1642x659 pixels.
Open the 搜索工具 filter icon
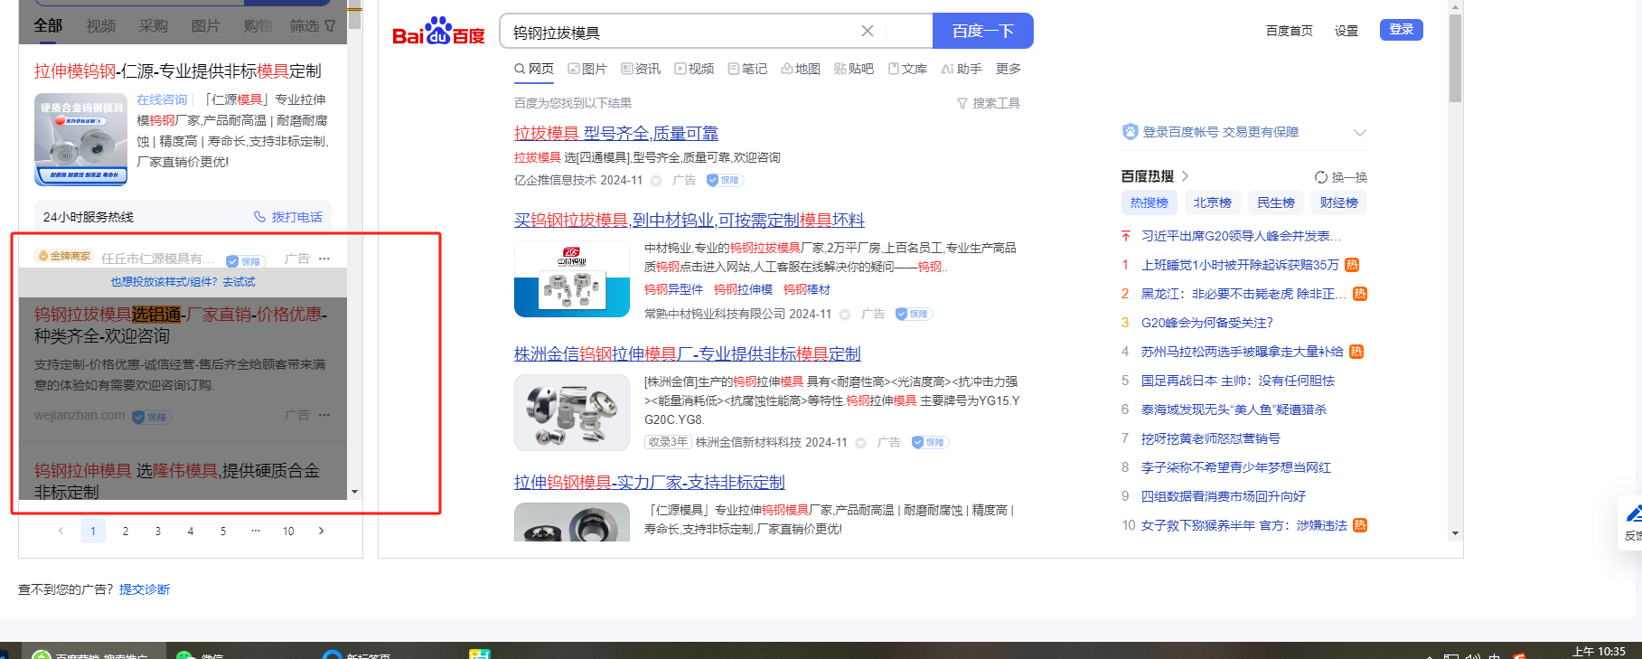962,104
